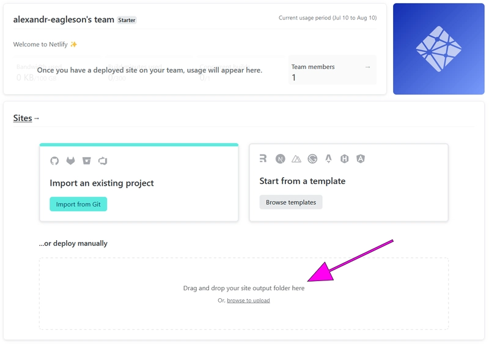This screenshot has width=489, height=344.
Task: Click the Netlify logo tile
Action: click(x=439, y=49)
